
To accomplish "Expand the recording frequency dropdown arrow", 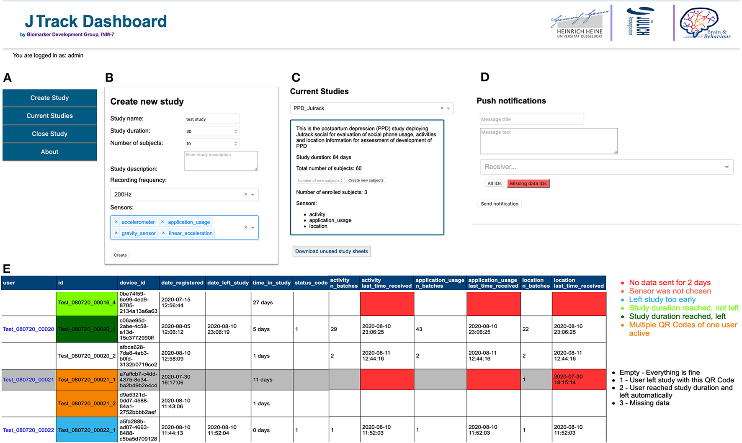I will click(253, 194).
